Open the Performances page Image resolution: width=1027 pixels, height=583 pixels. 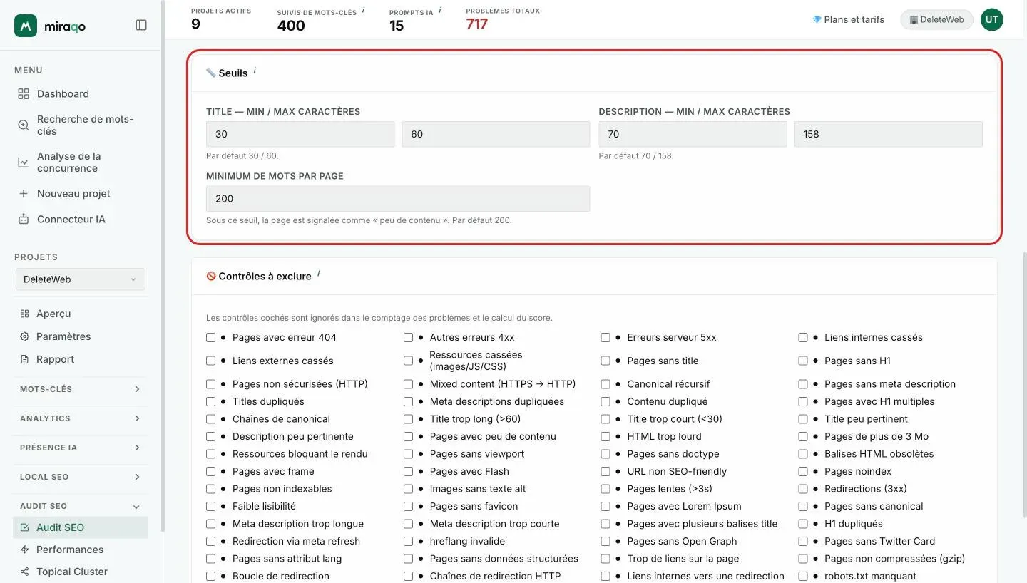(x=81, y=550)
